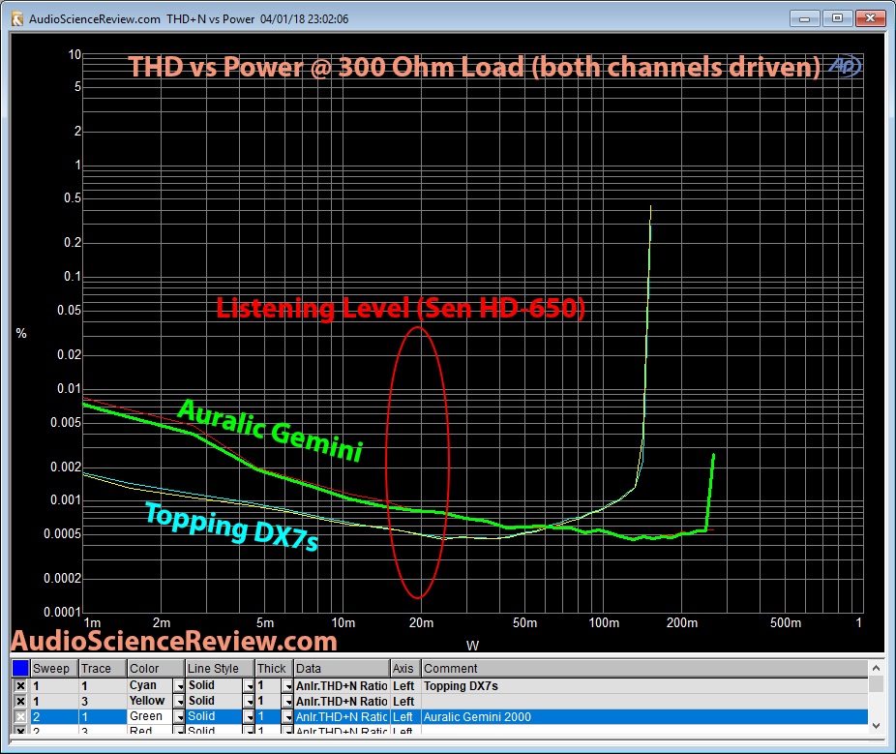896x754 pixels.
Task: Click the Thick column header
Action: click(x=274, y=668)
